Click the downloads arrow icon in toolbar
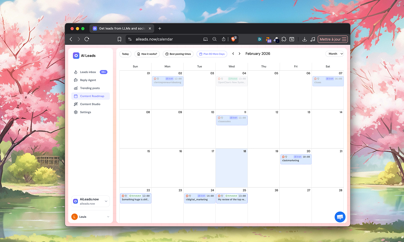This screenshot has width=404, height=242. coord(304,39)
